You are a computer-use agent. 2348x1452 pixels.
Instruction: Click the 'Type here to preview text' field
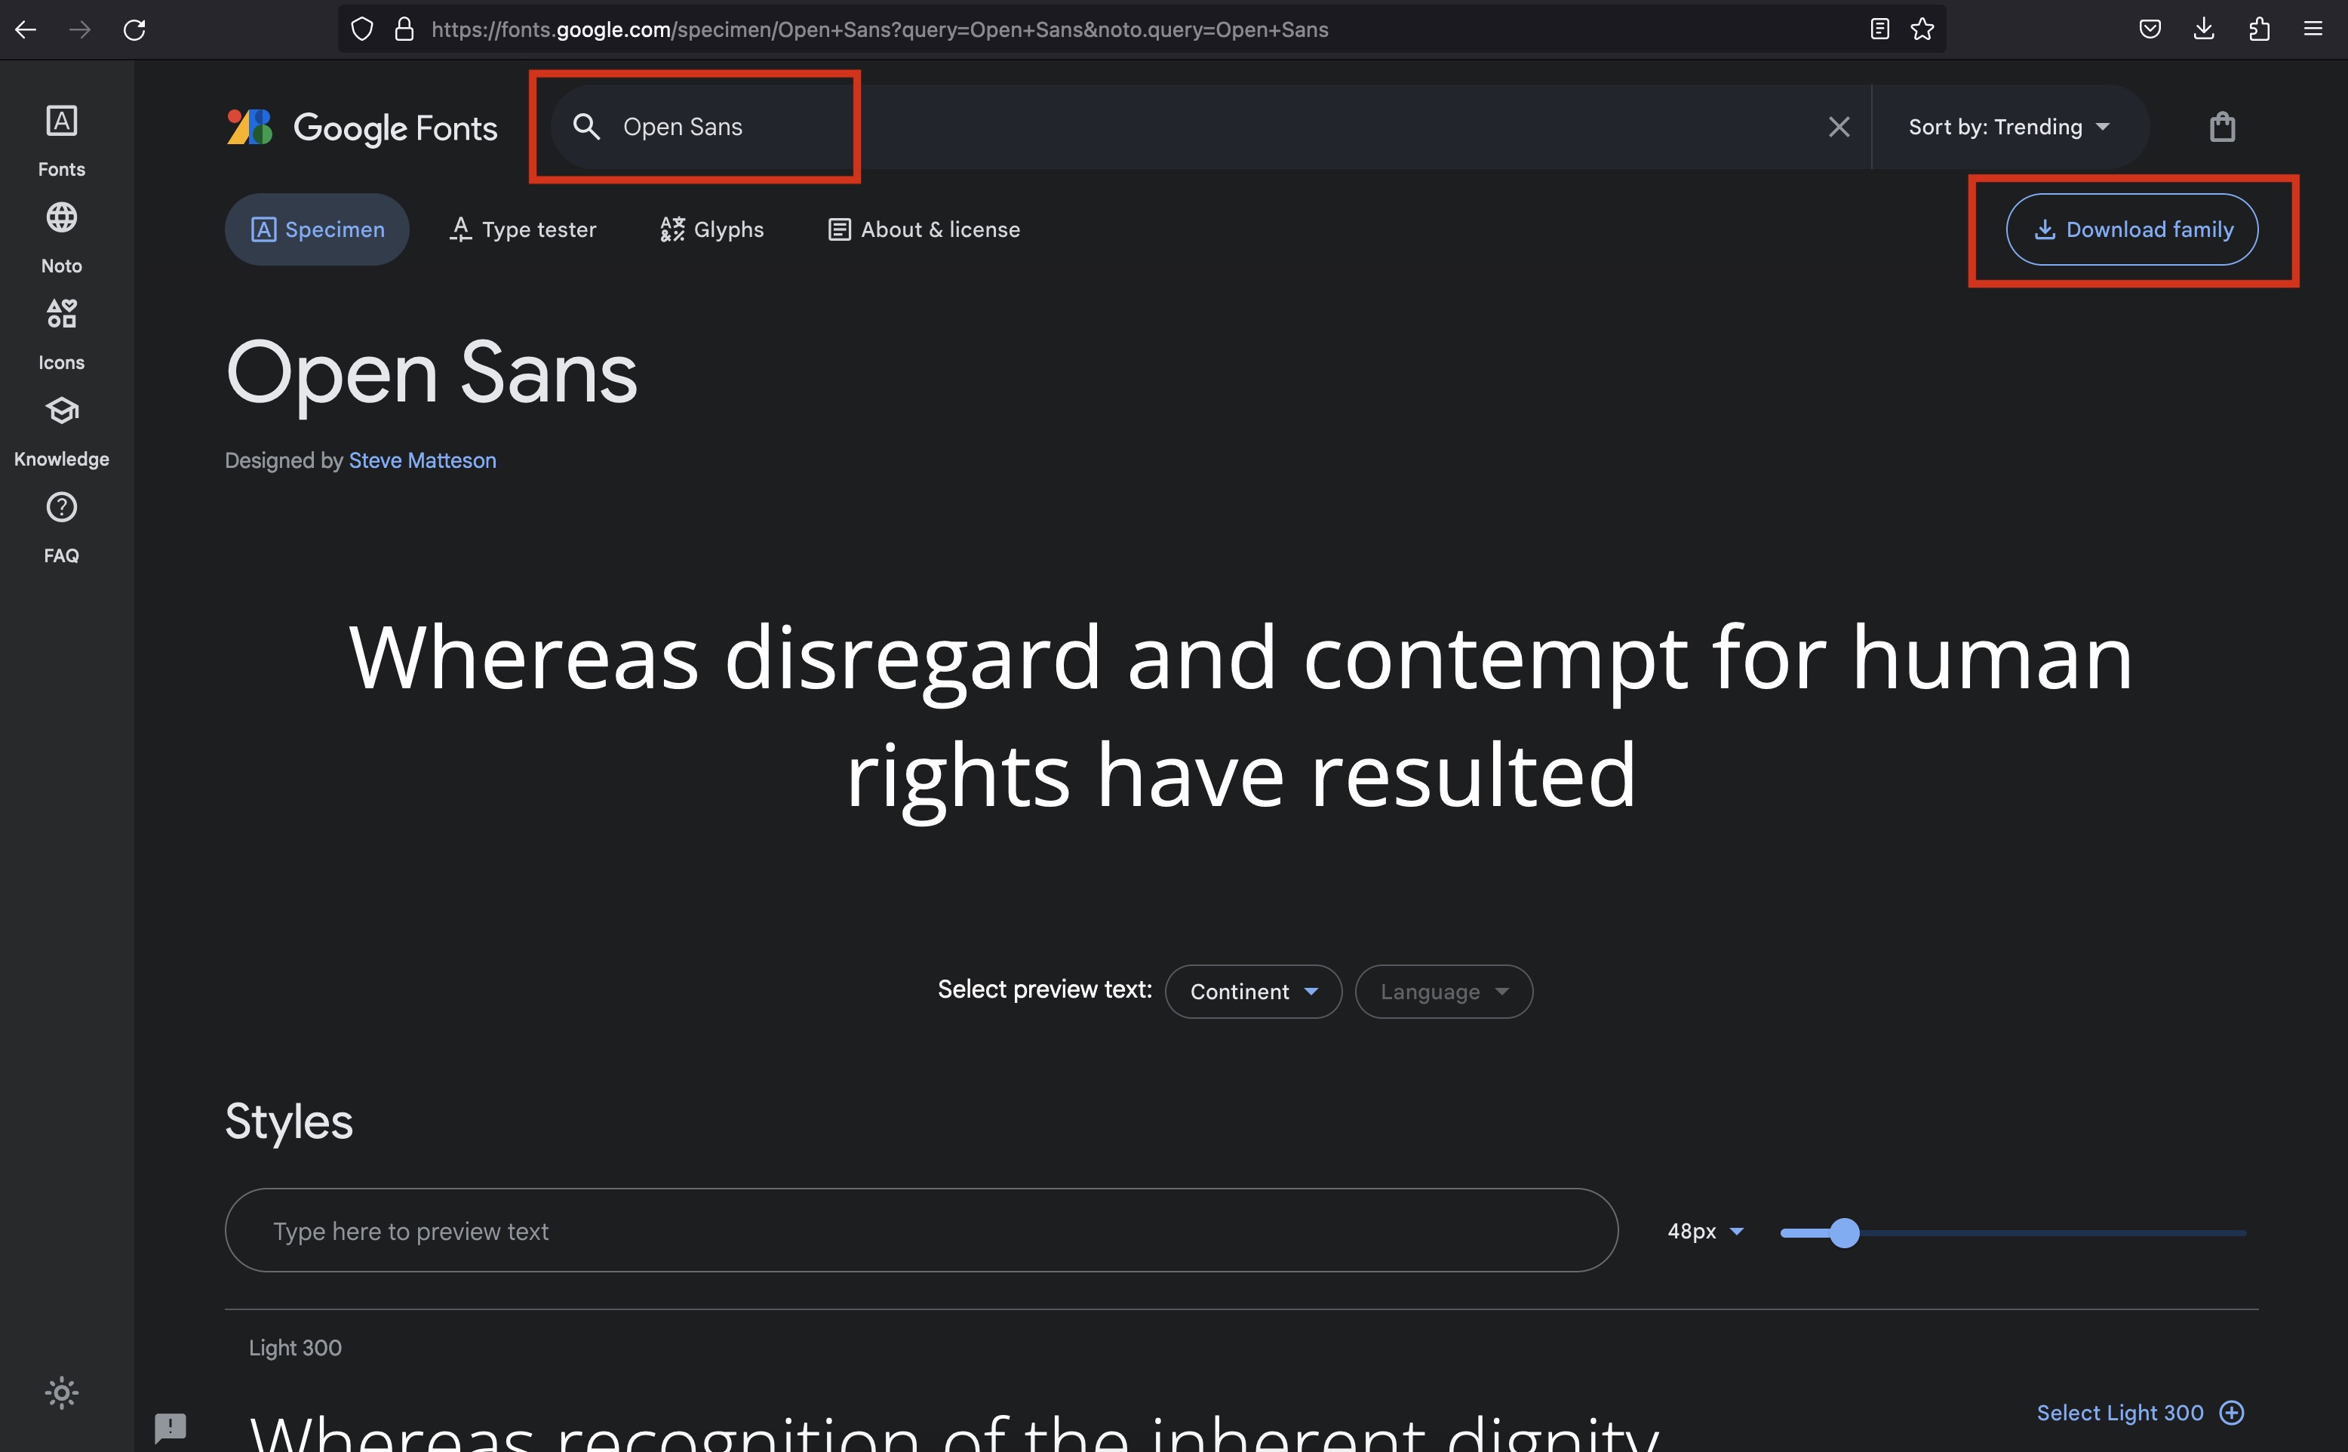point(921,1230)
